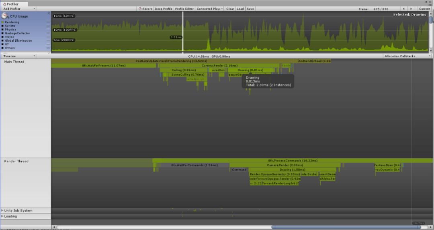Click the 10ms (100FPS) chart label

[65, 30]
